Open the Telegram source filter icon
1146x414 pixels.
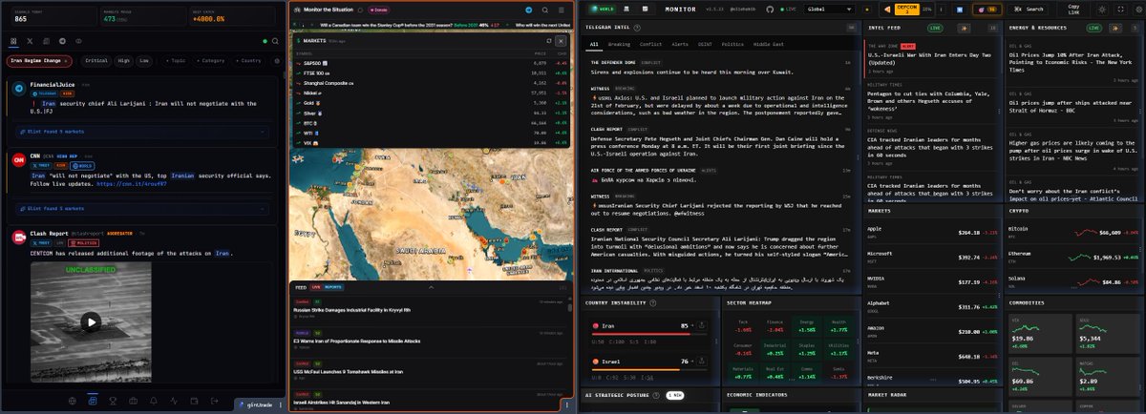62,41
